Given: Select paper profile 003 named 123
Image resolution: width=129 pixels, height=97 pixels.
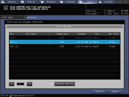Looking at the screenshot, I should (65, 46).
